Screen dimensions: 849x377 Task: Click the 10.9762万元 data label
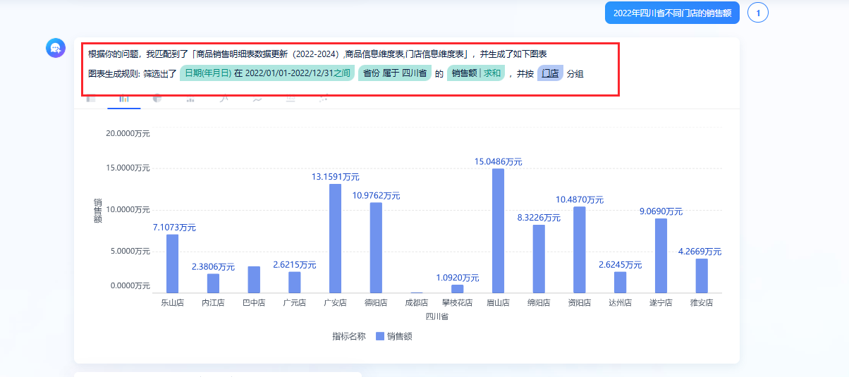376,195
